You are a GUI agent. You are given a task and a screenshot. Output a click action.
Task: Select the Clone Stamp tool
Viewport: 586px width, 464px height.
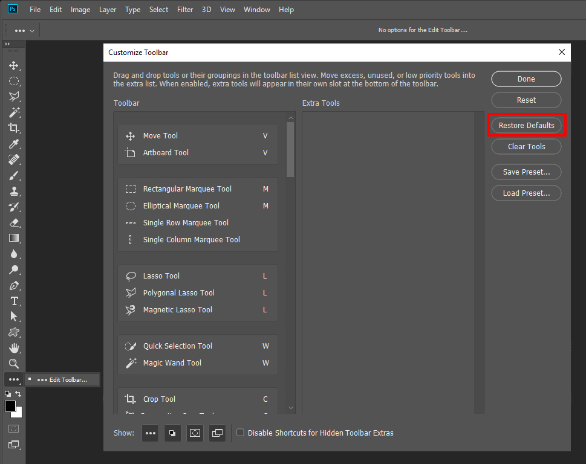coord(13,191)
